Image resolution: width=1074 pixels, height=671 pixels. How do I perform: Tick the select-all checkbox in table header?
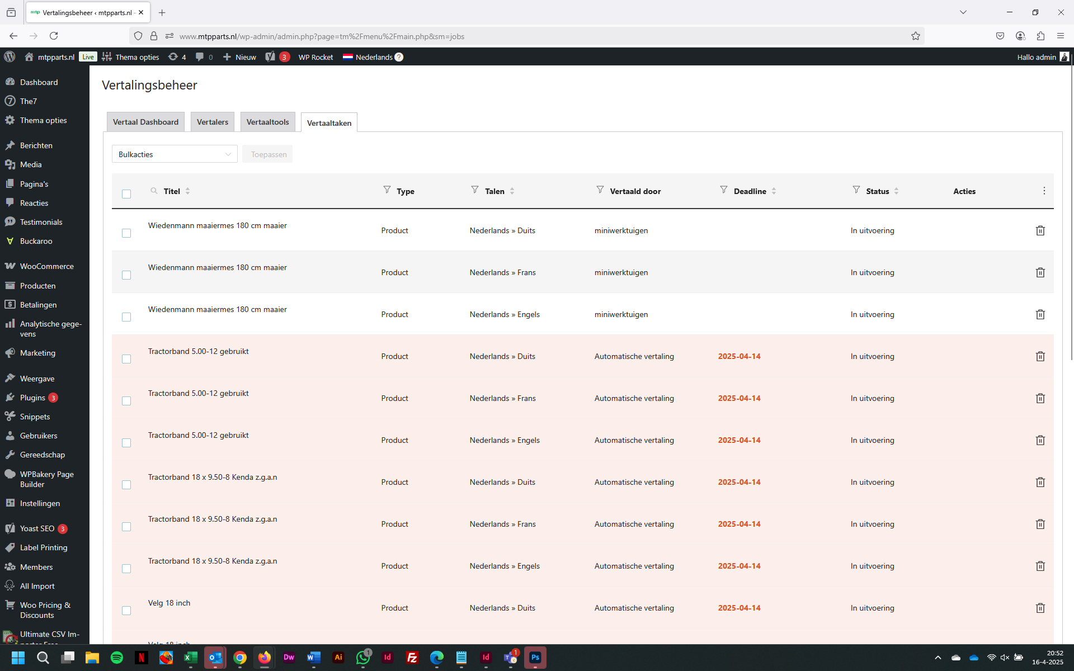(x=126, y=194)
